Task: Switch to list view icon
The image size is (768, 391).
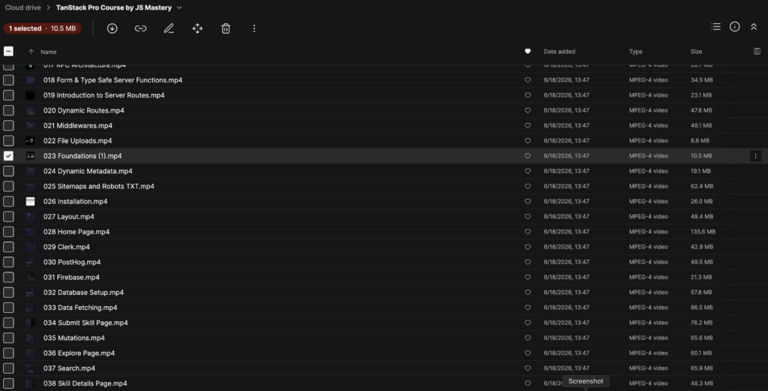Action: pyautogui.click(x=716, y=27)
